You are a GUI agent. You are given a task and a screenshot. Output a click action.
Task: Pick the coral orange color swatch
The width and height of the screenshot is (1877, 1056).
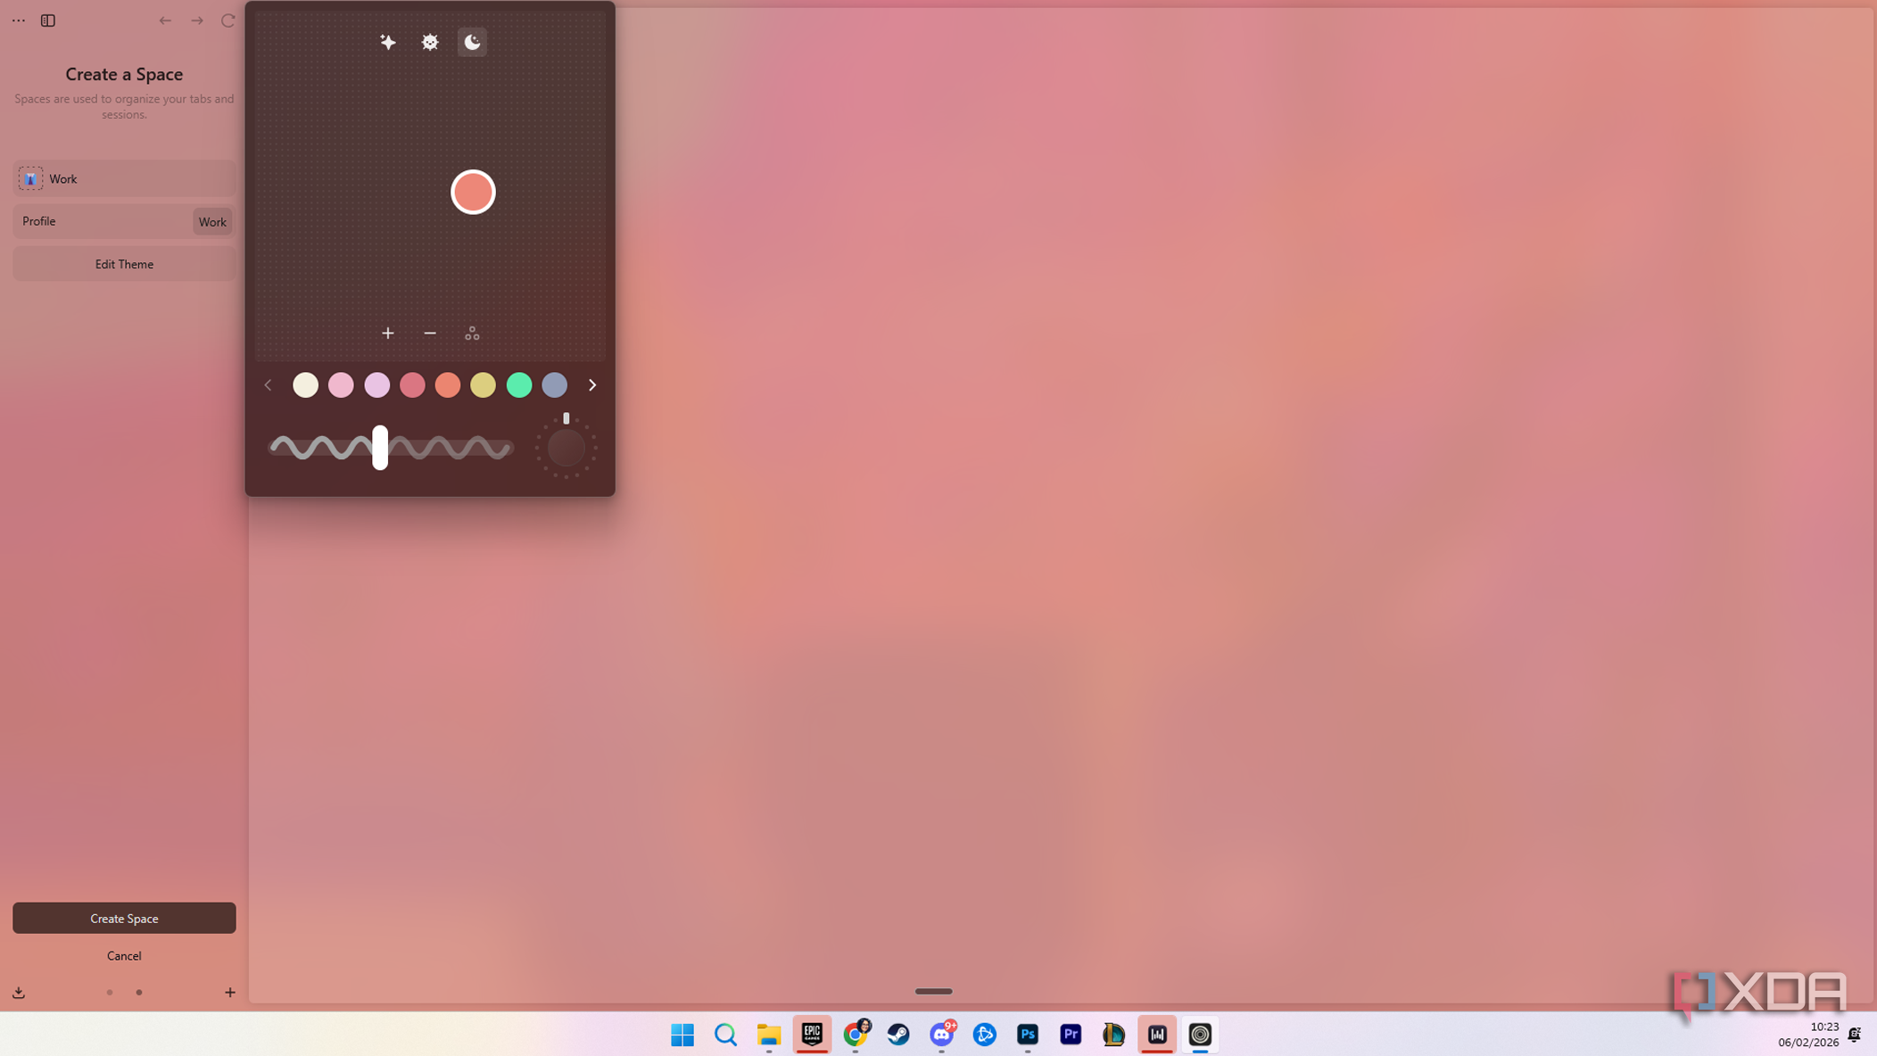click(448, 385)
